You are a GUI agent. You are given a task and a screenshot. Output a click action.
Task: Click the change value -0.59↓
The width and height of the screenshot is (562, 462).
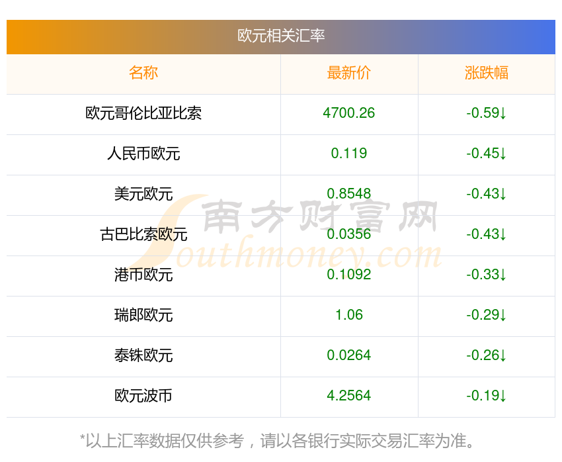tap(487, 113)
